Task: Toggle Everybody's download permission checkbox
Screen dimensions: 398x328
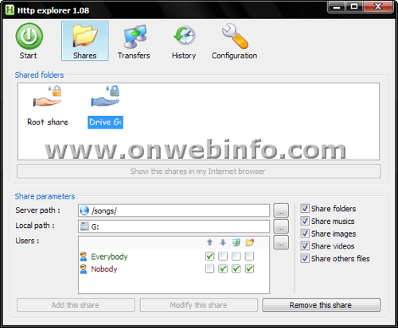Action: click(223, 257)
